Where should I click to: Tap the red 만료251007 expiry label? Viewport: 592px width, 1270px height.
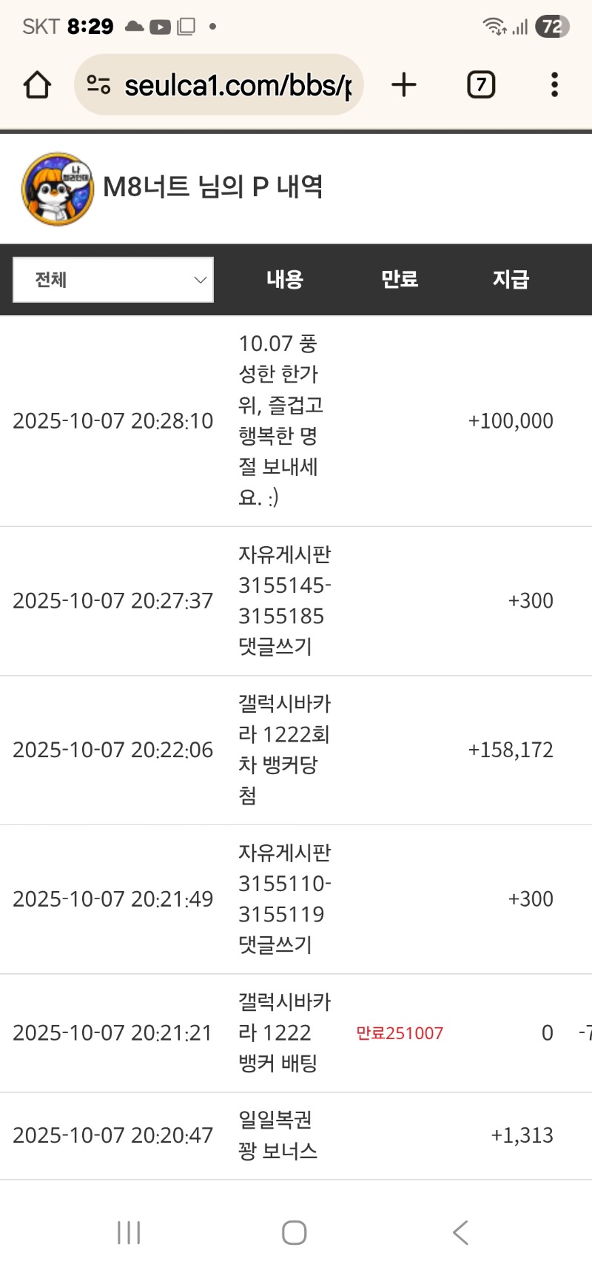pyautogui.click(x=400, y=1033)
